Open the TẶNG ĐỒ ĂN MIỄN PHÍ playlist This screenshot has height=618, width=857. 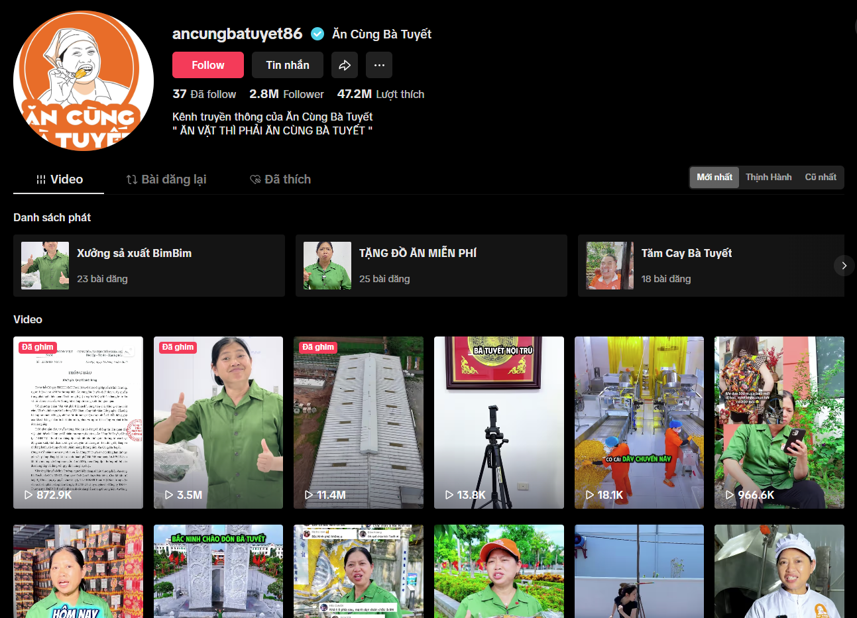(x=431, y=266)
